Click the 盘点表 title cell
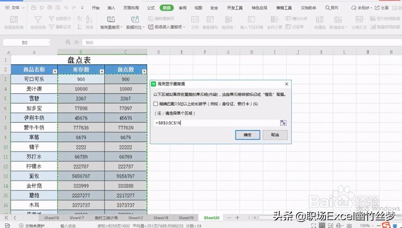The height and width of the screenshot is (228, 402). (x=79, y=60)
